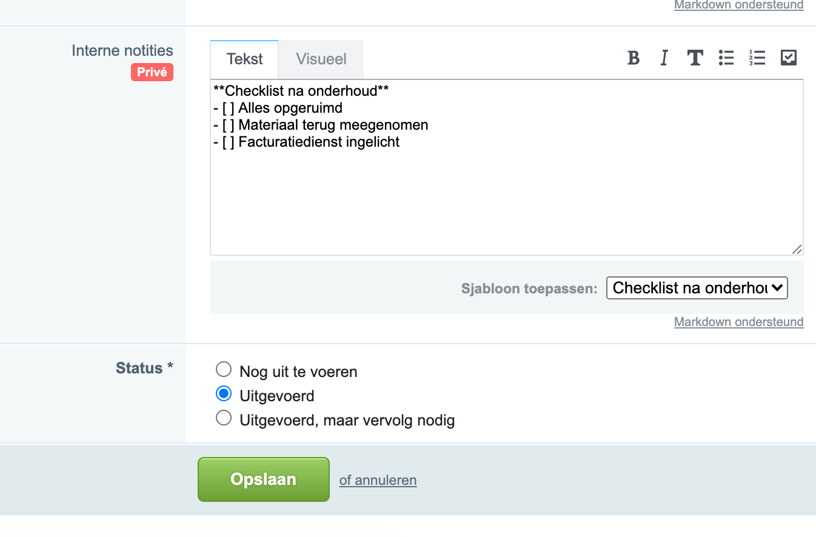Apply italic formatting with the I icon
Screen dimensions: 816x537
pyautogui.click(x=664, y=58)
